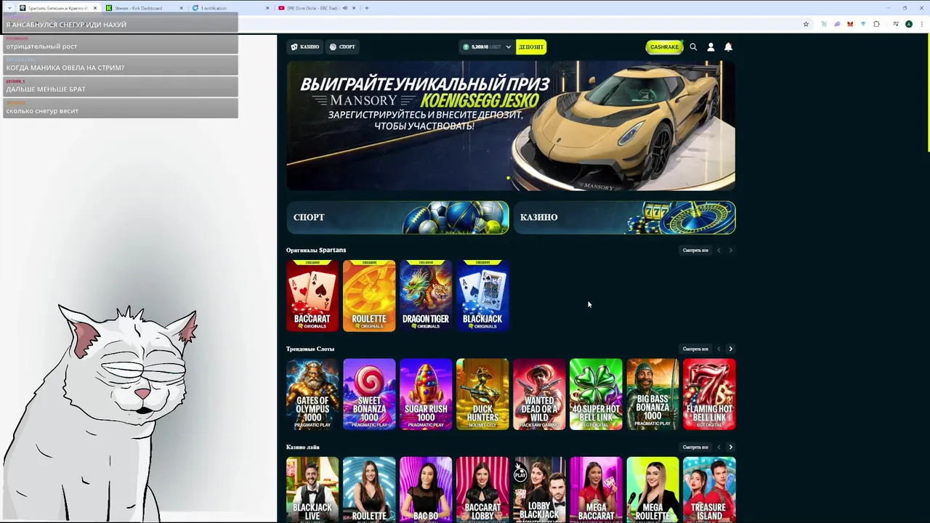Screen dimensions: 930x523
Task: Click the page vertical scrollbar
Action: pyautogui.click(x=928, y=94)
